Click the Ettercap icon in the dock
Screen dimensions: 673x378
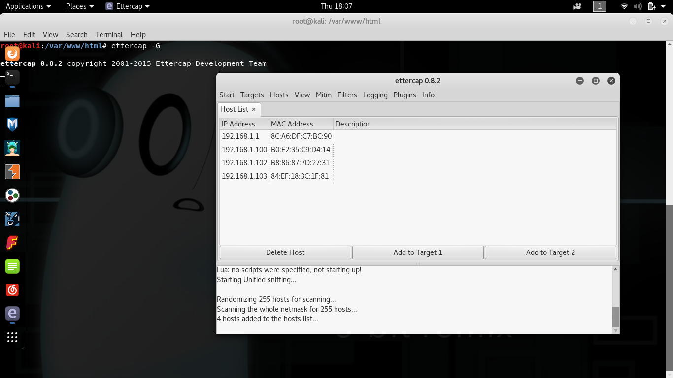point(12,313)
